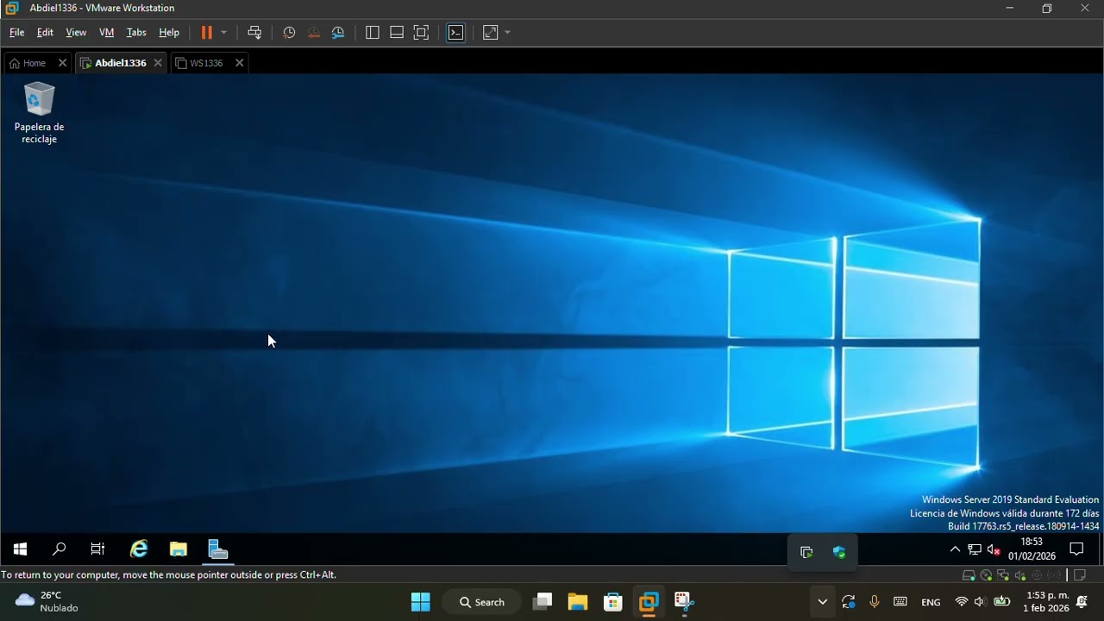Open the snapshot manager
This screenshot has height=621, width=1104.
[x=338, y=33]
